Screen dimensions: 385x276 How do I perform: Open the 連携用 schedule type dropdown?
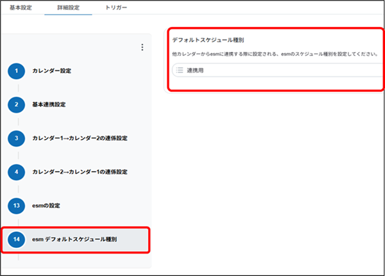276,70
